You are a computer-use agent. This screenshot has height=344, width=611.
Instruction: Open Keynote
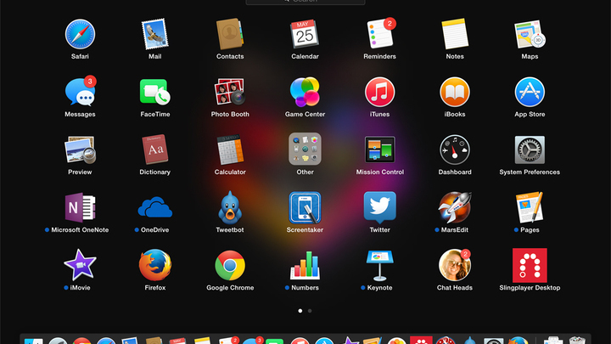point(380,265)
